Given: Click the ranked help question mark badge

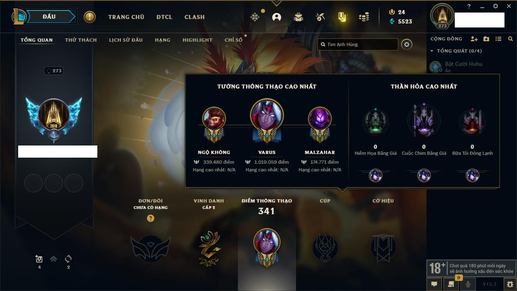Looking at the screenshot, I should [151, 218].
